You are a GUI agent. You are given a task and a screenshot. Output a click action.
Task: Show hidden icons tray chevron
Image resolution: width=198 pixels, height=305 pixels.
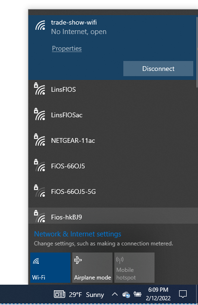coord(115,294)
